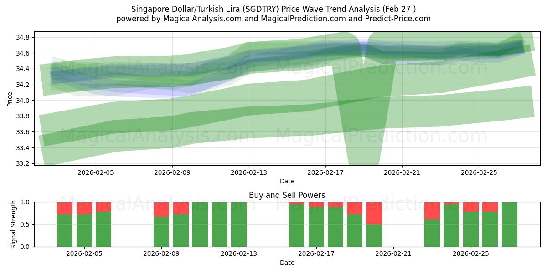
Task: Click the 'Price' y-axis label
Action: [x=10, y=98]
